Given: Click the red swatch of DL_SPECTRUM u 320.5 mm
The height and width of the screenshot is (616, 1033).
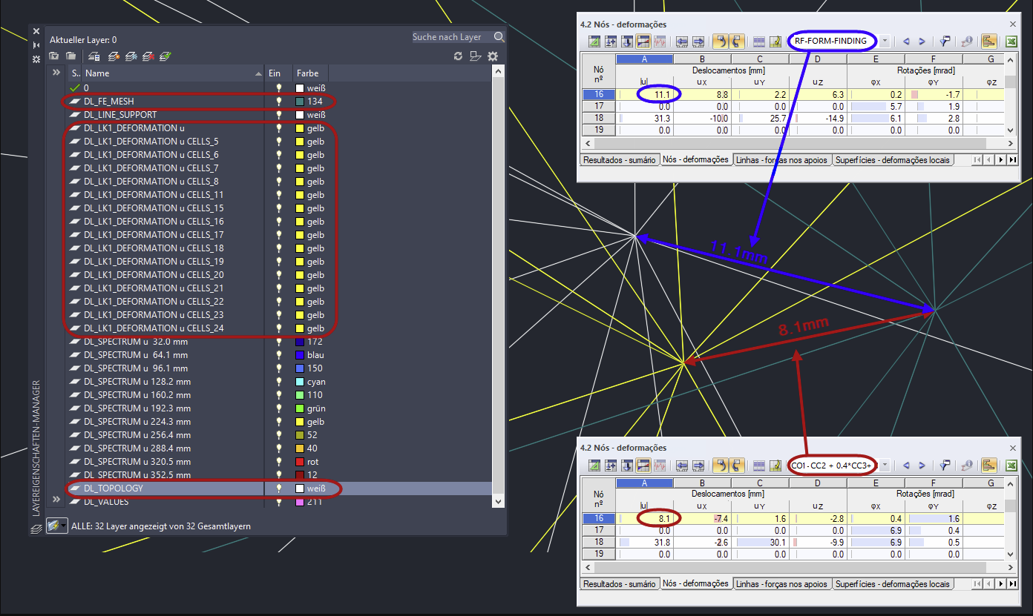Looking at the screenshot, I should tap(300, 462).
